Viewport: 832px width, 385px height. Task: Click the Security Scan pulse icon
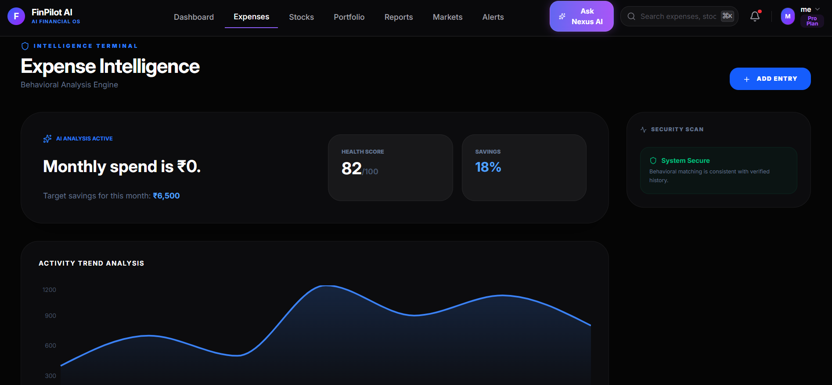coord(644,130)
